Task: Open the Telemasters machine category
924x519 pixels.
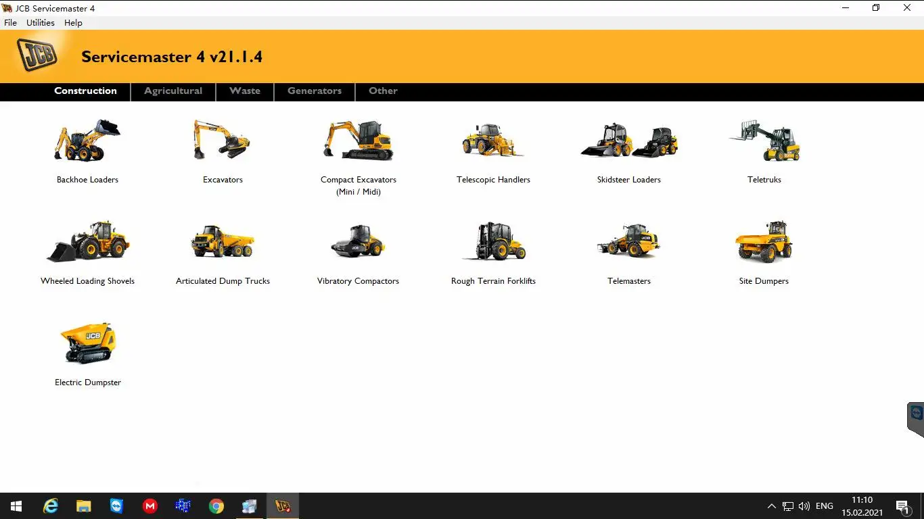Action: coord(628,241)
